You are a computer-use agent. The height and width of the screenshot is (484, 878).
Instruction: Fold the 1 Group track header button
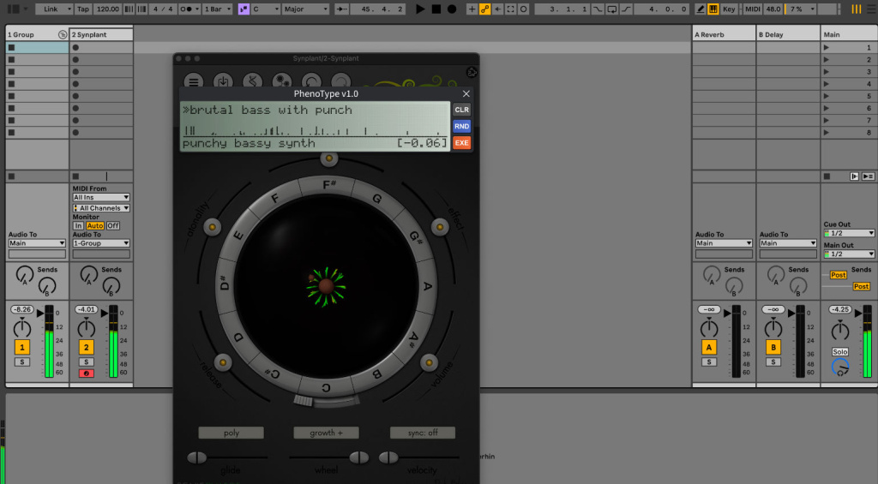(x=63, y=34)
